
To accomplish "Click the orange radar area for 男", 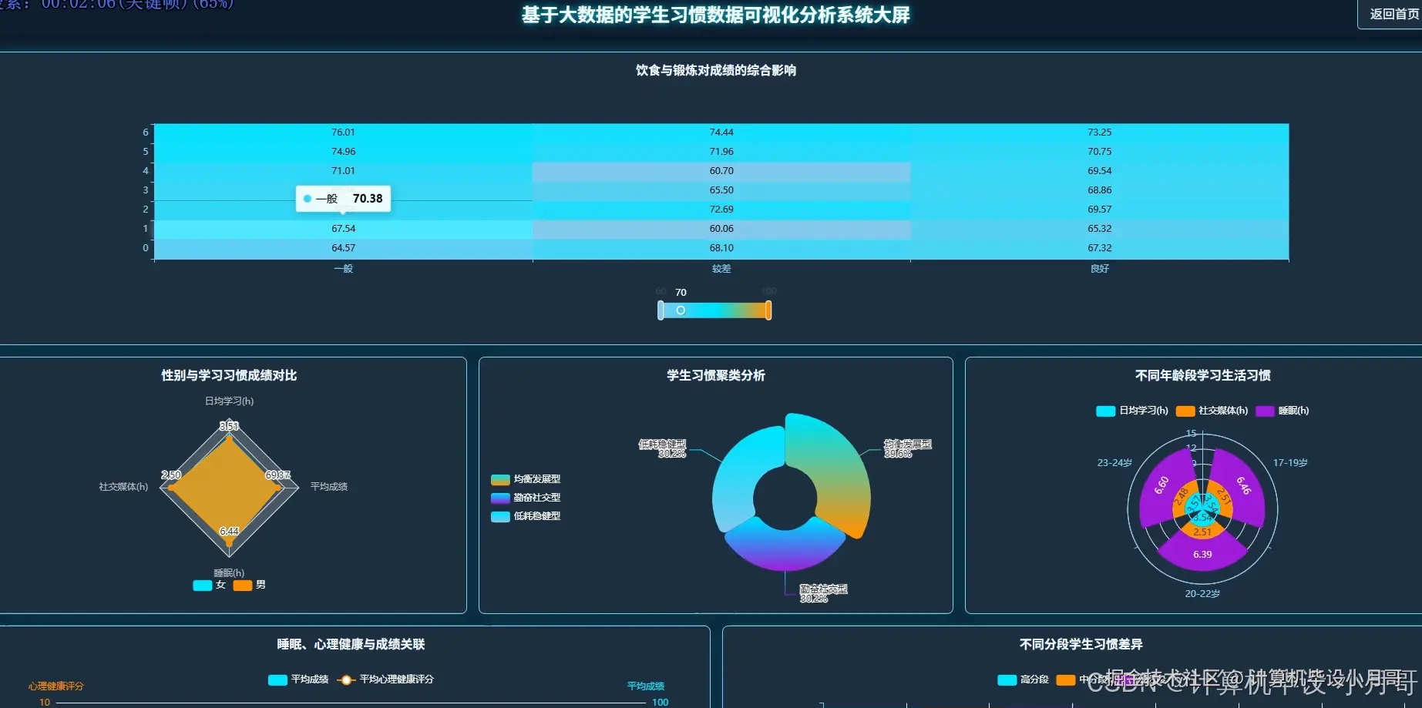I will coord(227,485).
